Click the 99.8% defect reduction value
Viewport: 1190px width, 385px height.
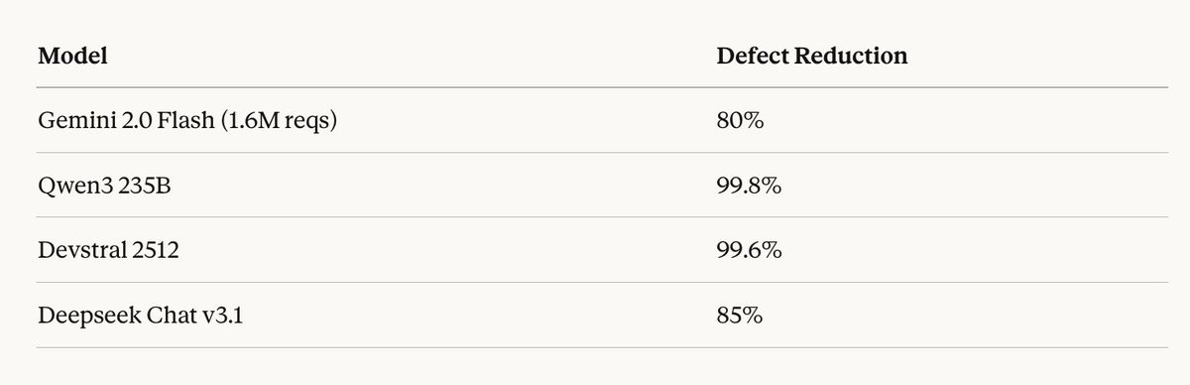(x=749, y=186)
